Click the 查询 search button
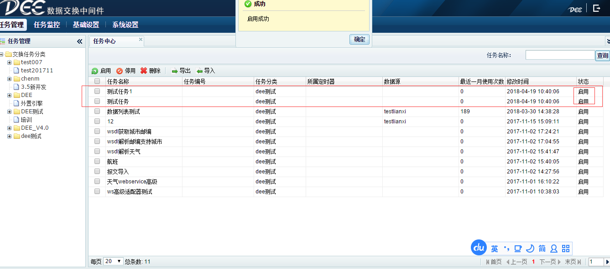610x269 pixels. click(603, 55)
